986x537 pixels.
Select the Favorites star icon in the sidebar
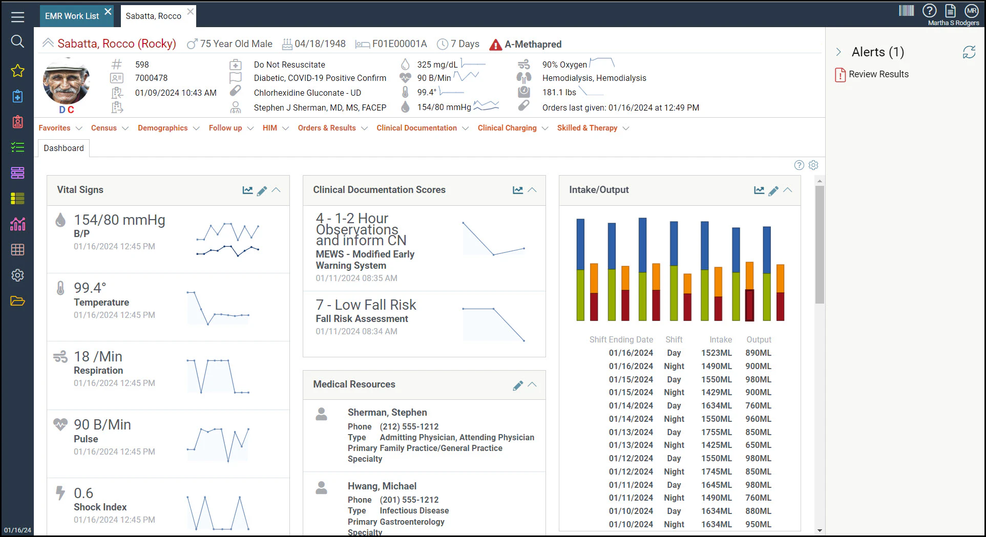(17, 71)
